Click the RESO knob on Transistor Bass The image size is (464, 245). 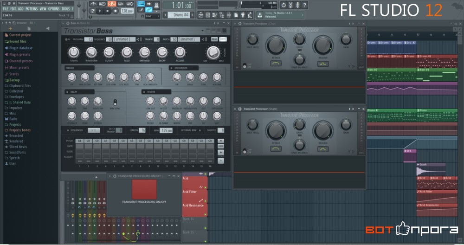point(127,52)
